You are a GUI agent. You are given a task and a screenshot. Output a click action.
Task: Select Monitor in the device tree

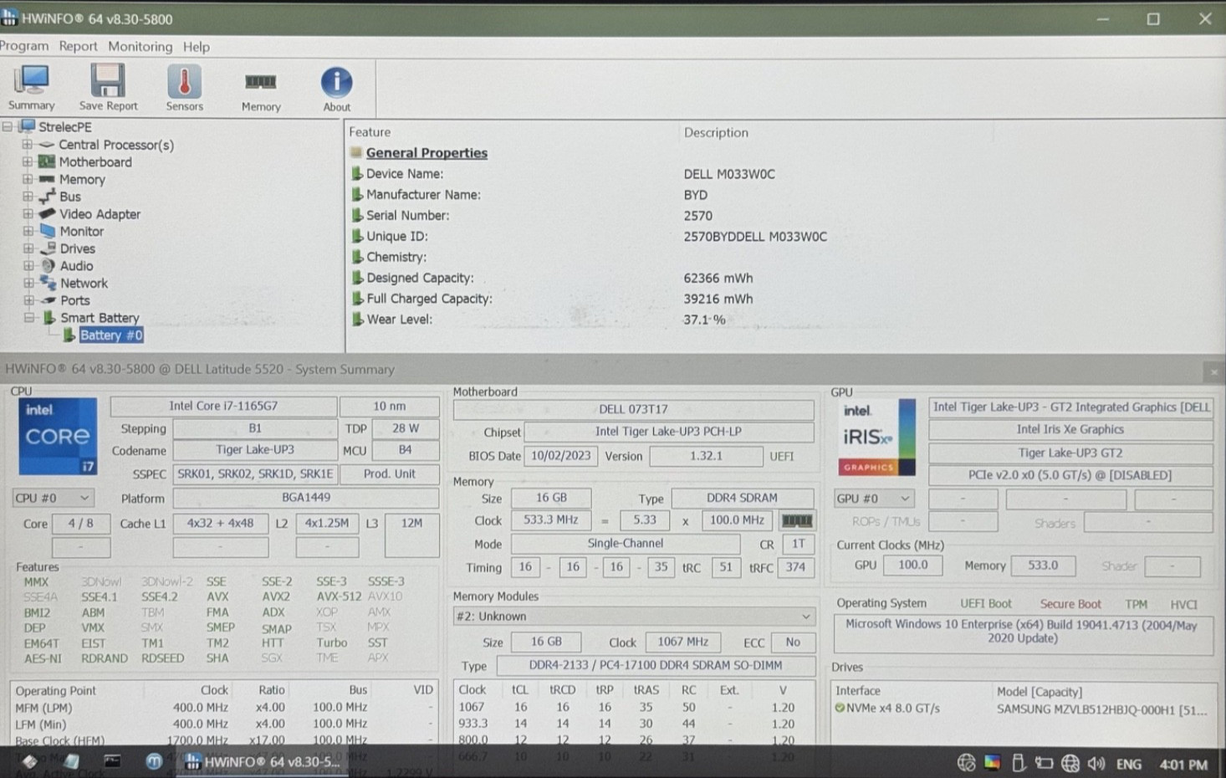coord(81,232)
